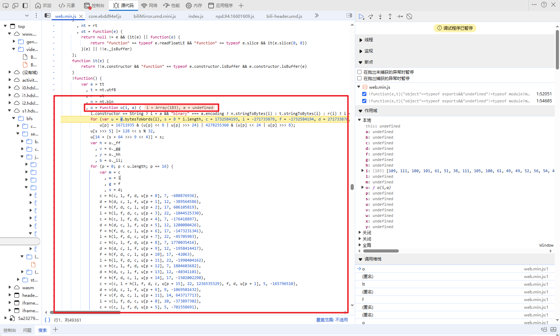This screenshot has width=560, height=336.
Task: Switch to biliMirror.umd.mini.js file tab
Action: [155, 16]
